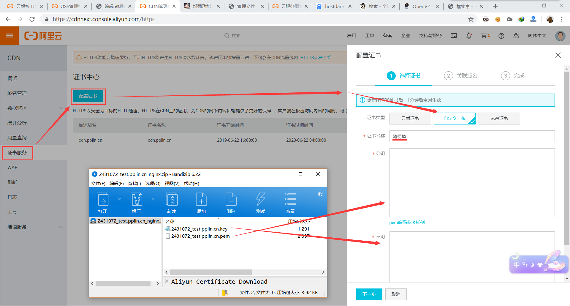Choose the 免费证书 certificate option

tap(499, 118)
